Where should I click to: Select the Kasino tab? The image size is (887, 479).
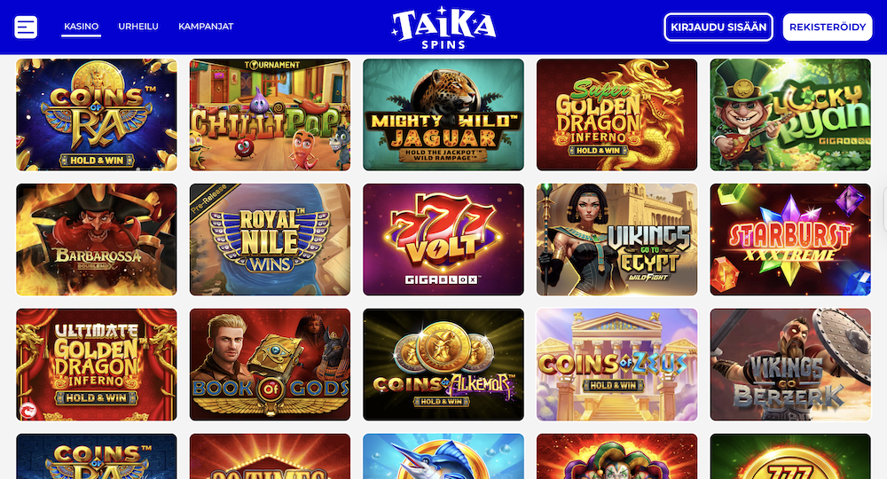pyautogui.click(x=81, y=27)
